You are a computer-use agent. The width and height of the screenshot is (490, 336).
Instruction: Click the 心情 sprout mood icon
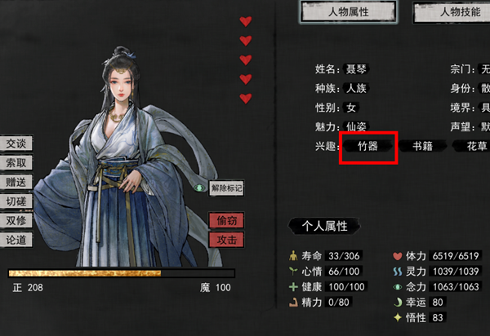(293, 271)
